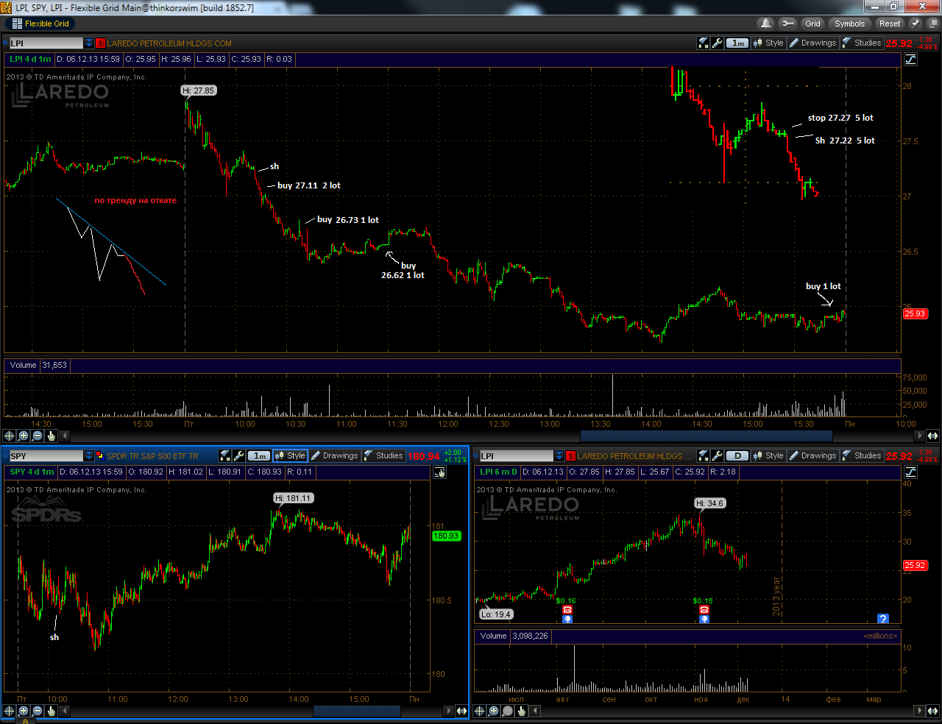Open the alerts bell icon in top toolbar
This screenshot has height=724, width=942.
[x=766, y=24]
